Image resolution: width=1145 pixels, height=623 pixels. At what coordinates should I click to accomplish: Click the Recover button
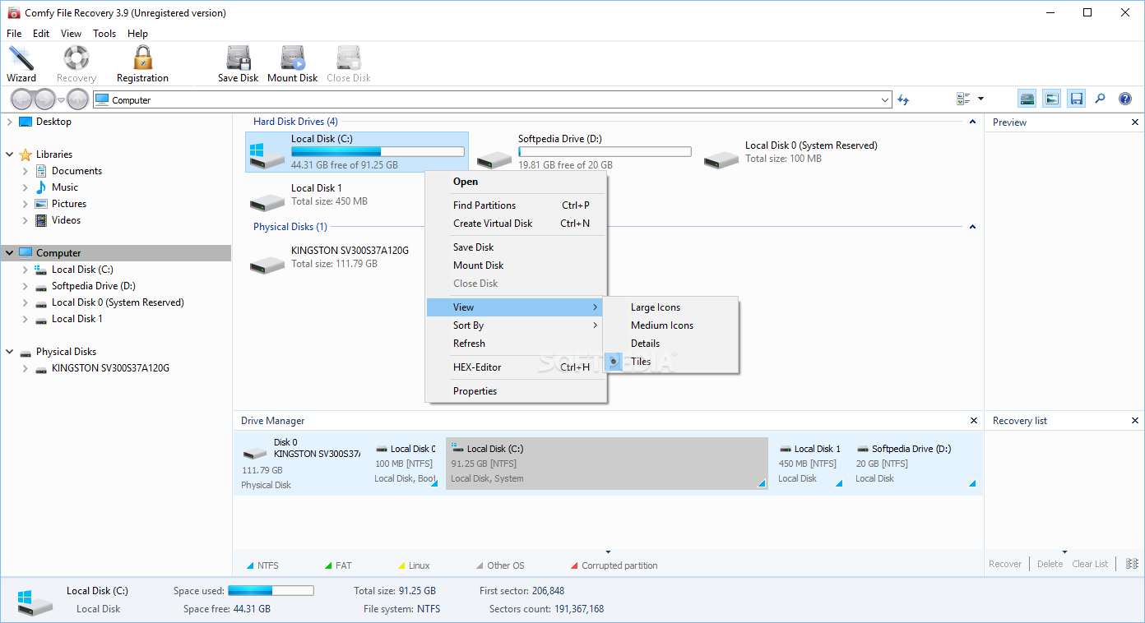point(1005,564)
